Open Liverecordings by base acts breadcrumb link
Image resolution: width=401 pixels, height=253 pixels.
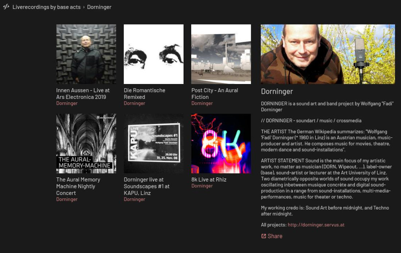tap(47, 7)
